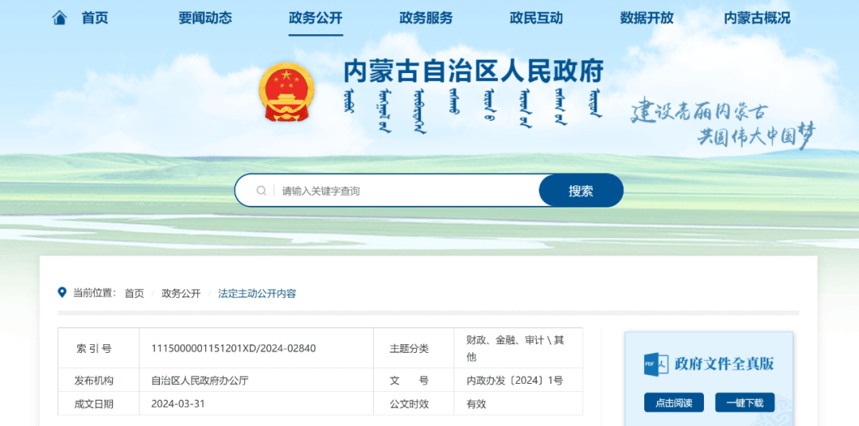Click the 搜索 button
Screen dimensions: 859x426
click(581, 191)
